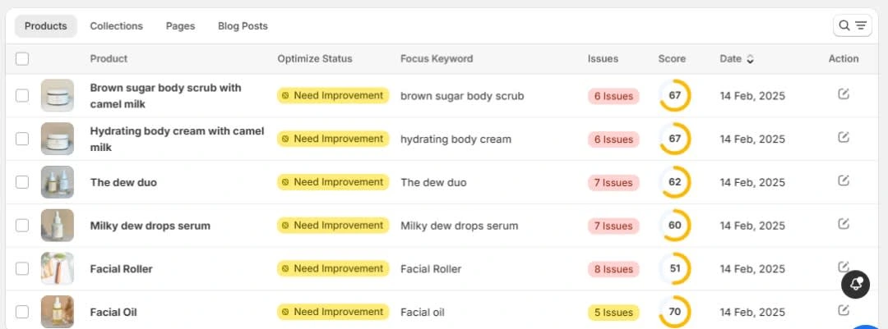
Task: Toggle the select-all checkbox in header
Action: click(x=22, y=59)
